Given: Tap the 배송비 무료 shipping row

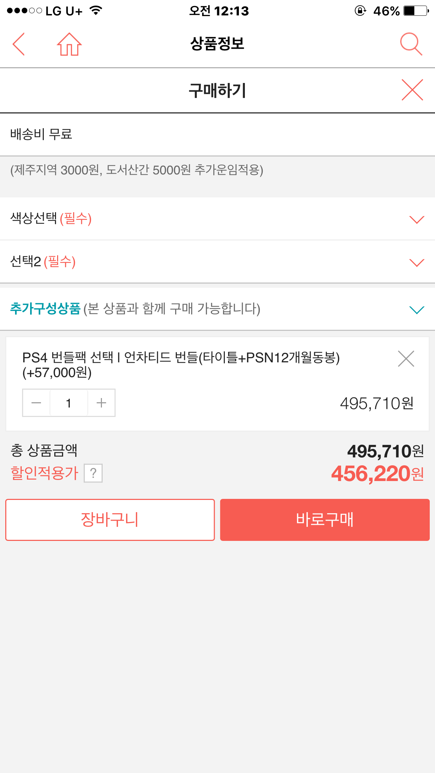Looking at the screenshot, I should [41, 134].
